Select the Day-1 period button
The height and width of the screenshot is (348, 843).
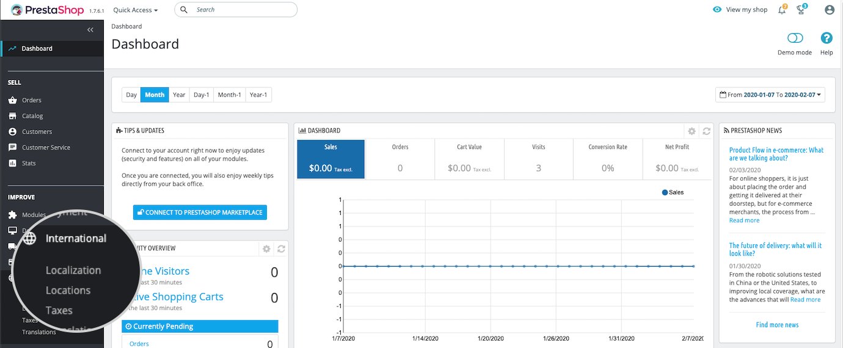coord(202,95)
